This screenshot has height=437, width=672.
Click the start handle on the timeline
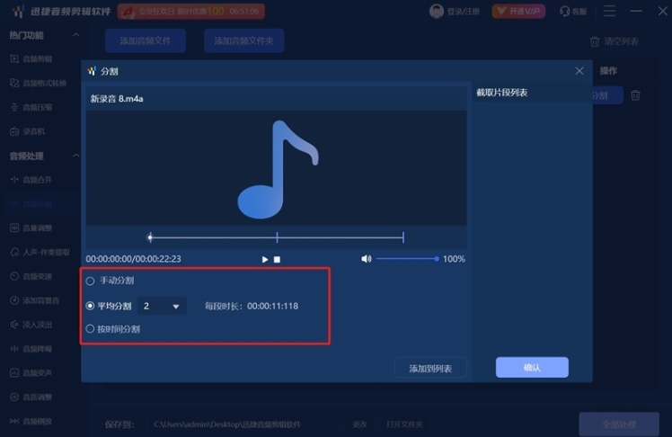click(x=150, y=237)
